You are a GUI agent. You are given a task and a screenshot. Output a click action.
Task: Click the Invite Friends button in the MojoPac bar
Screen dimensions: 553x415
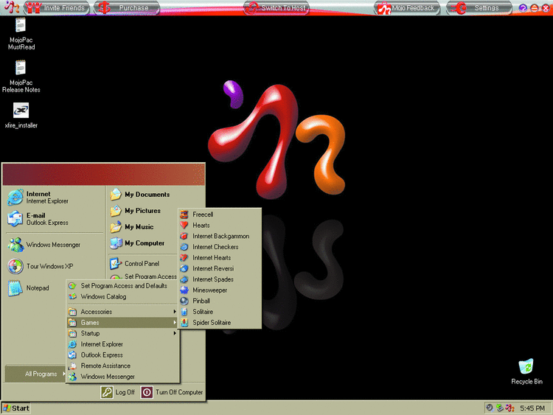point(57,8)
